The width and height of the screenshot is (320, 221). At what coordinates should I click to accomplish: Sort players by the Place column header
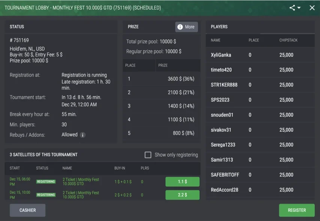[x=254, y=40]
